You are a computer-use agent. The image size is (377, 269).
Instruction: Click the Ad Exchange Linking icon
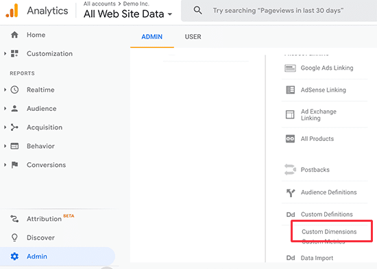click(x=290, y=114)
